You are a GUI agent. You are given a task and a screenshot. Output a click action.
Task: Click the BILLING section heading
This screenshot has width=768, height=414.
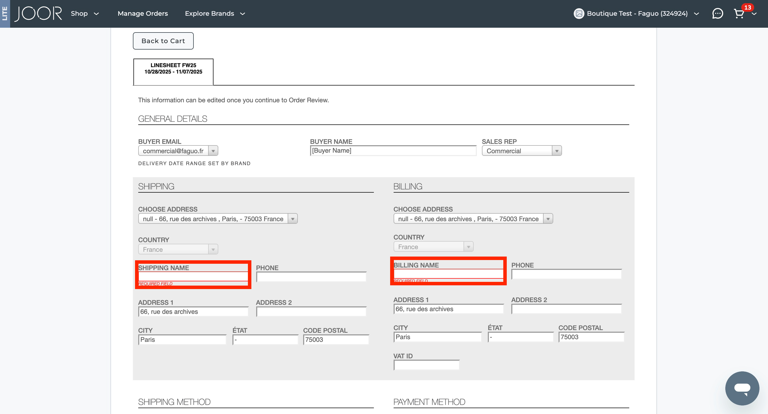click(408, 186)
